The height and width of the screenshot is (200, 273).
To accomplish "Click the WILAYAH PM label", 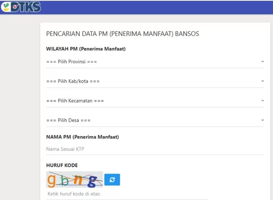I will 86,49.
